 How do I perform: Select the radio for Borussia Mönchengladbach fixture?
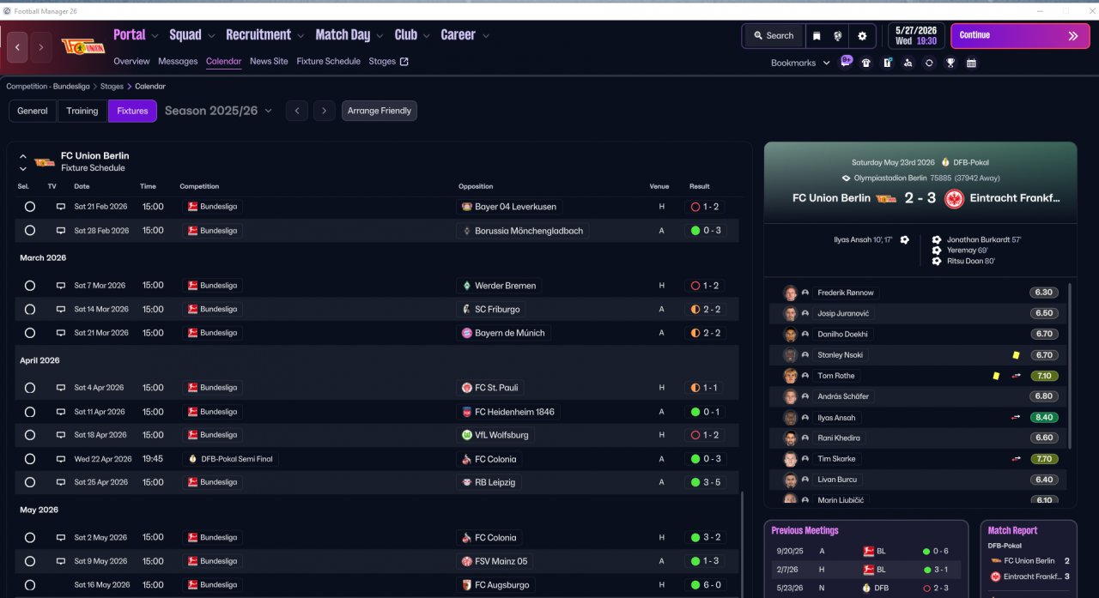coord(30,231)
